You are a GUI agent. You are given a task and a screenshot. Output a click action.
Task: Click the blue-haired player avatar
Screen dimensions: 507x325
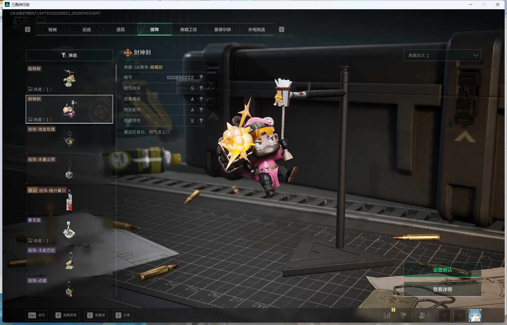point(475,315)
